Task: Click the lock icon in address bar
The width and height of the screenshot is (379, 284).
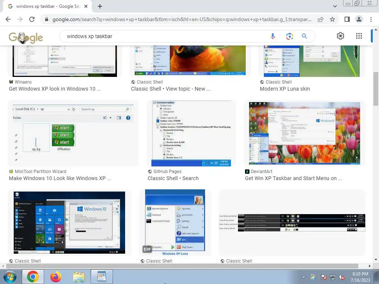Action: tap(47, 19)
